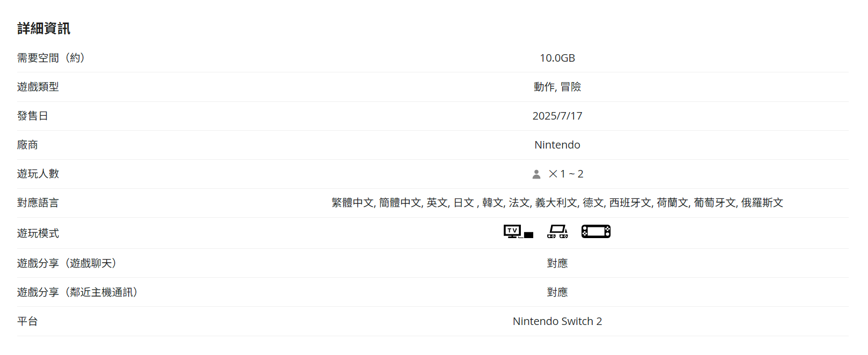
Task: Select the 動作, 冒險 genre text
Action: click(557, 87)
